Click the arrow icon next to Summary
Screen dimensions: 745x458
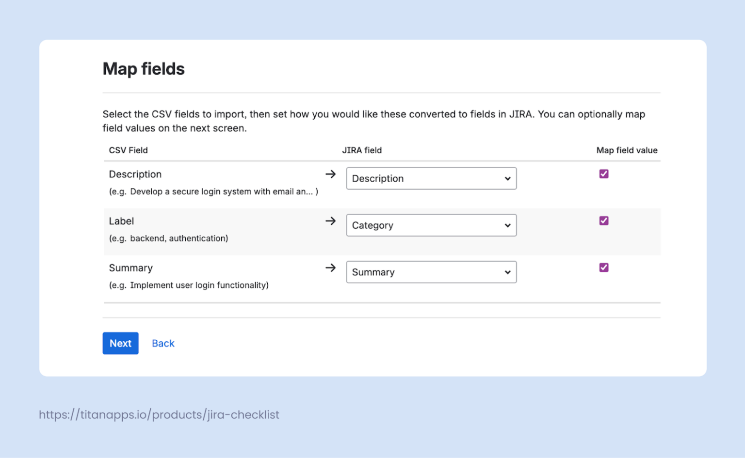pyautogui.click(x=330, y=268)
